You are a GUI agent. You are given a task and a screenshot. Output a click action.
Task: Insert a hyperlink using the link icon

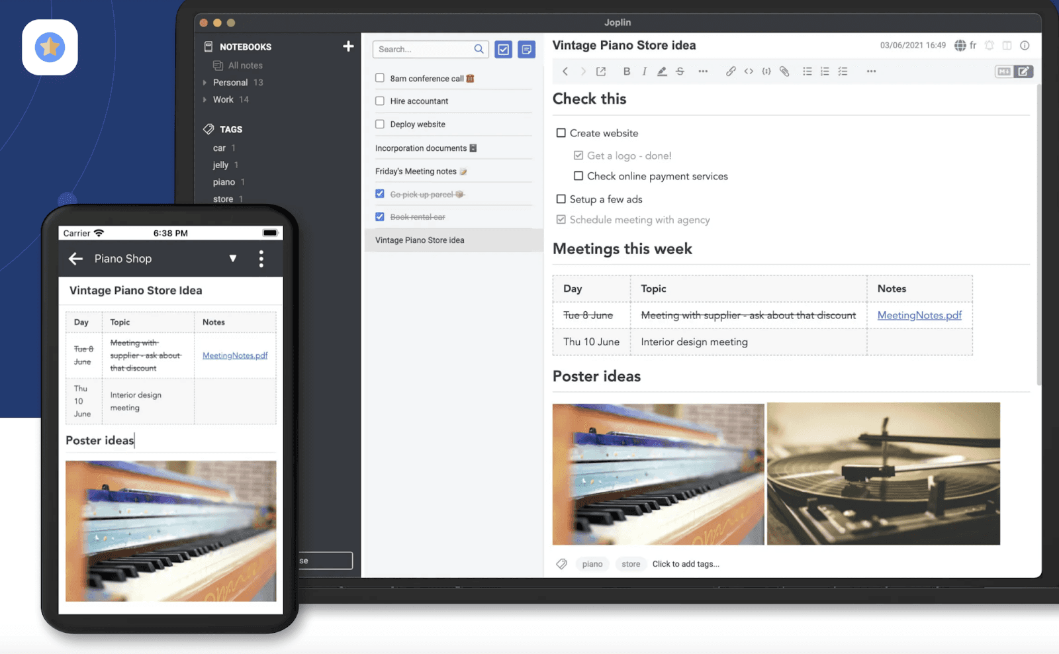tap(731, 71)
